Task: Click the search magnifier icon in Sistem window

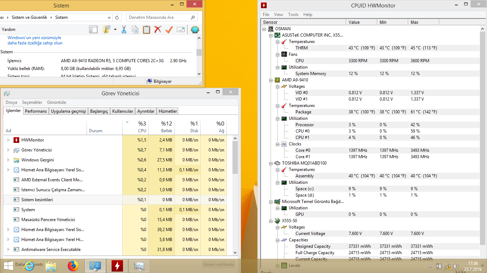Action: (193, 17)
